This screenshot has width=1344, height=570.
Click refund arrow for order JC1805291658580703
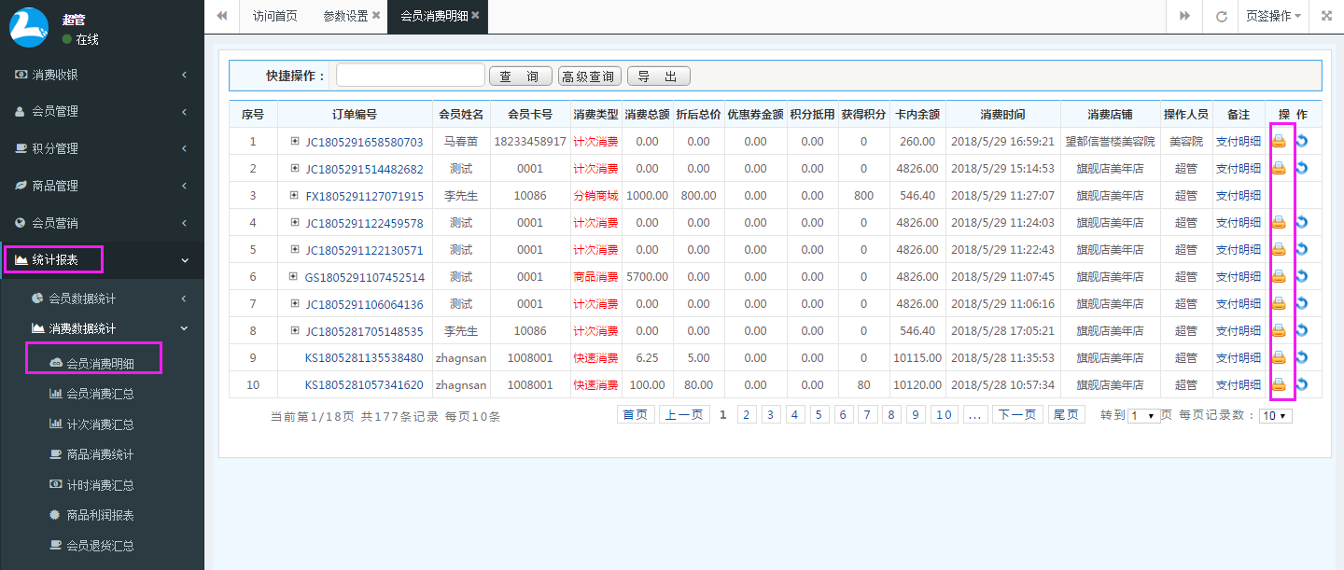1302,142
